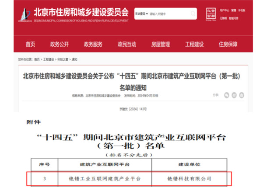The width and height of the screenshot is (267, 187).
Task: Click the note 排名不分先后
Action: (x=129, y=155)
